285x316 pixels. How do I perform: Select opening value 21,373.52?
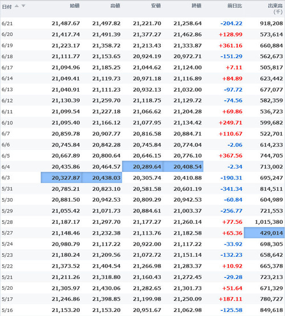[66, 266]
